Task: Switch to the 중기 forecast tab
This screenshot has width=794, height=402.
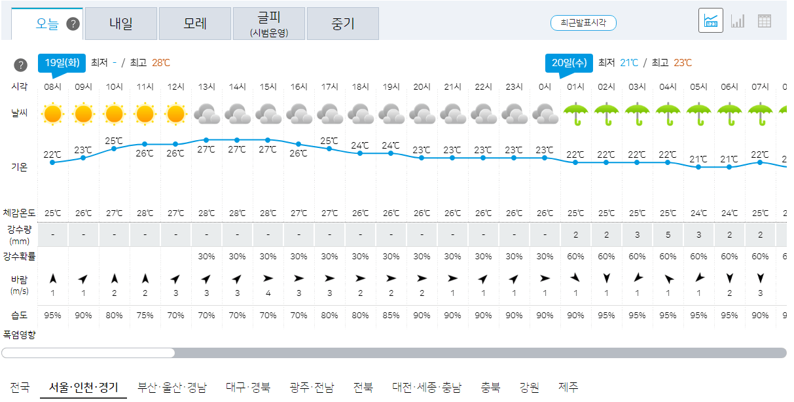Action: (x=342, y=22)
